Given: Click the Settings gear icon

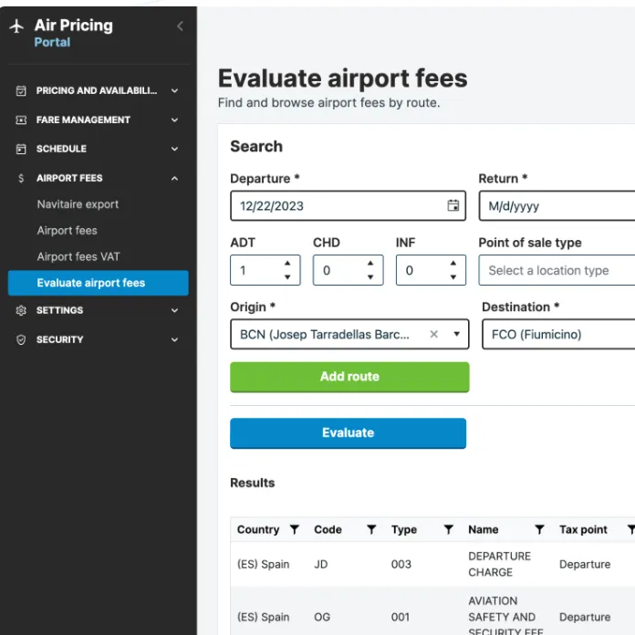Looking at the screenshot, I should (x=21, y=310).
